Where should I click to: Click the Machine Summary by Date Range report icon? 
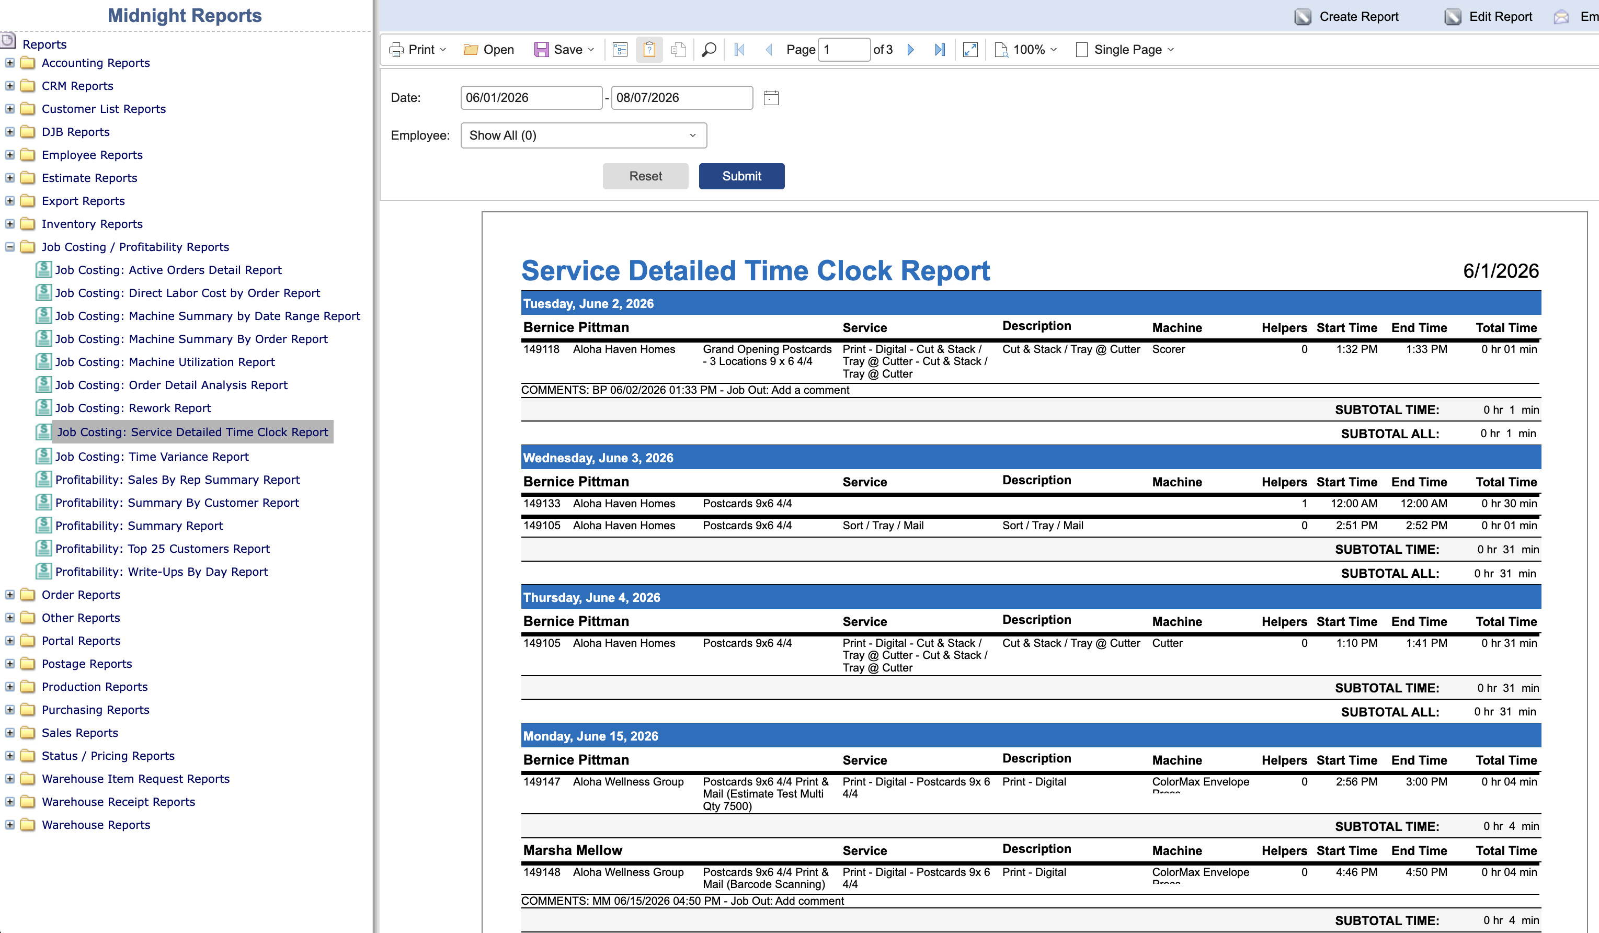pyautogui.click(x=43, y=315)
